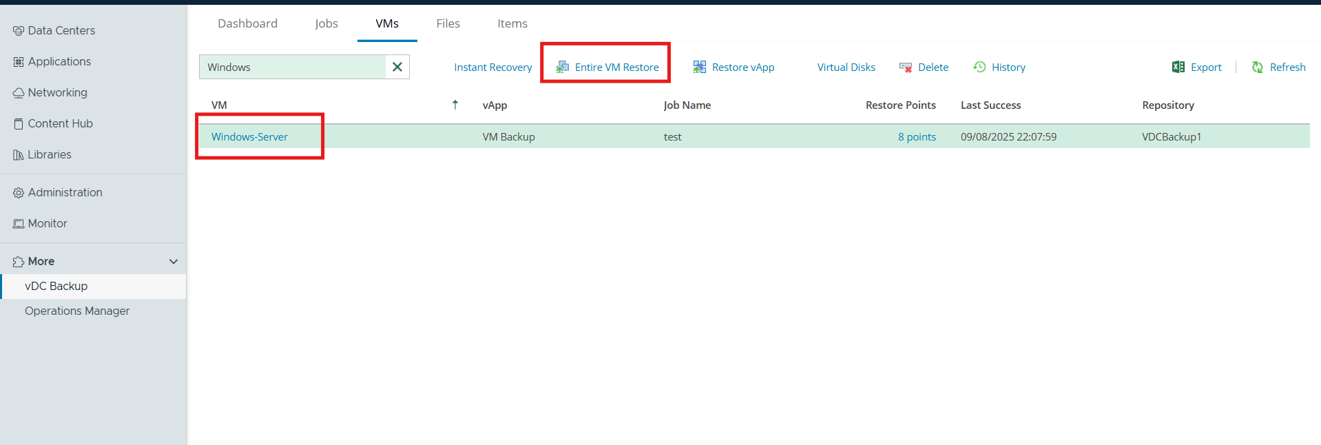Sort by Last Success column header
This screenshot has height=445, width=1321.
click(x=991, y=105)
